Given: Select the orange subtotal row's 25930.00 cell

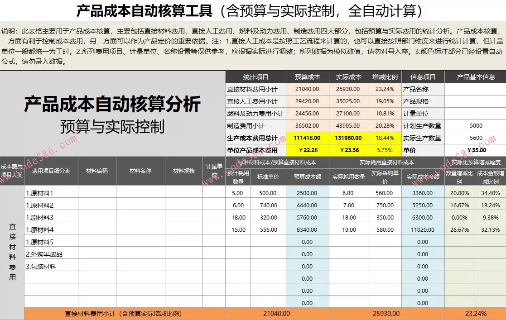Looking at the screenshot, I should pyautogui.click(x=387, y=314).
